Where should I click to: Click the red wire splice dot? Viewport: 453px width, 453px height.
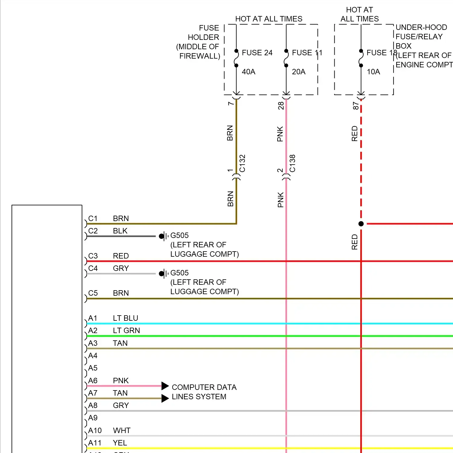pyautogui.click(x=361, y=224)
